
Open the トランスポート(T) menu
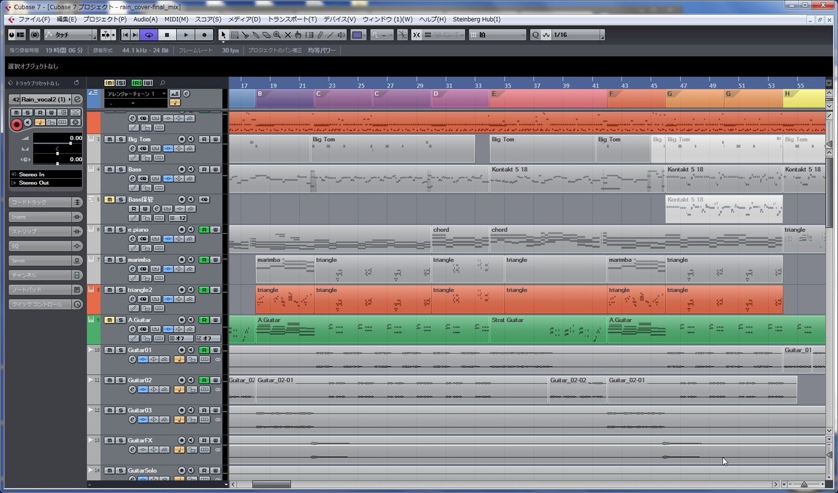point(292,19)
